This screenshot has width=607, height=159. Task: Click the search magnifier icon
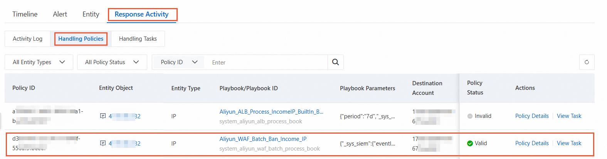click(335, 62)
